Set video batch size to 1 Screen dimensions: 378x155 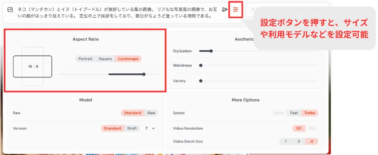click(286, 142)
